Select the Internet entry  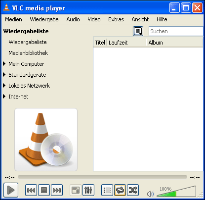coord(18,97)
